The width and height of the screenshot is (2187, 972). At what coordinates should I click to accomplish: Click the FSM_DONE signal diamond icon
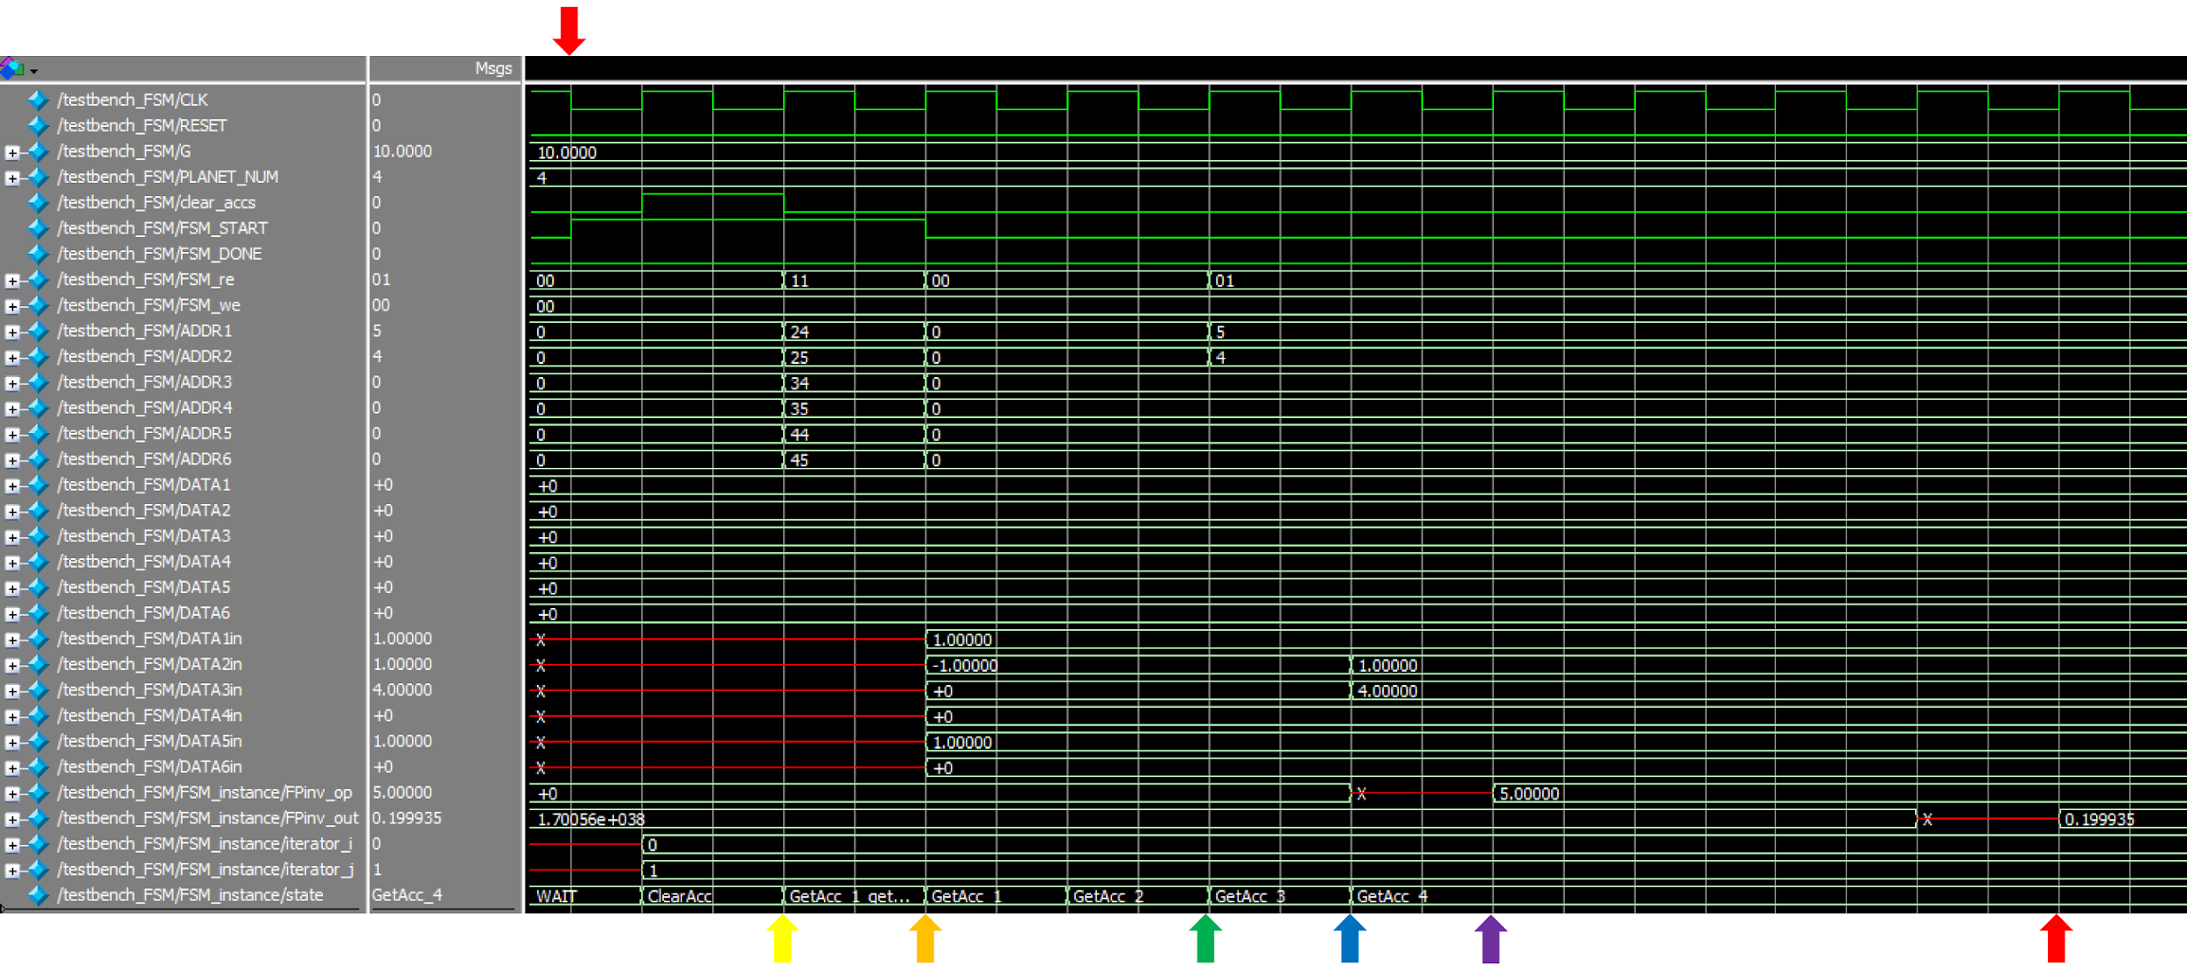(x=38, y=254)
